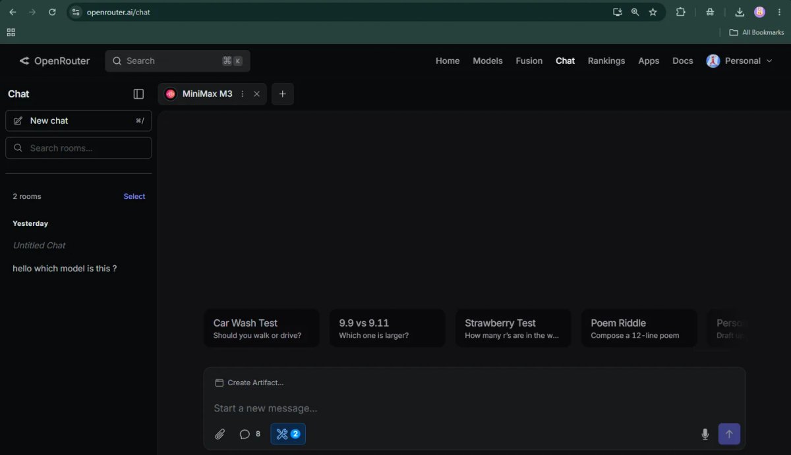Click browser back arrow
This screenshot has width=791, height=455.
(13, 12)
